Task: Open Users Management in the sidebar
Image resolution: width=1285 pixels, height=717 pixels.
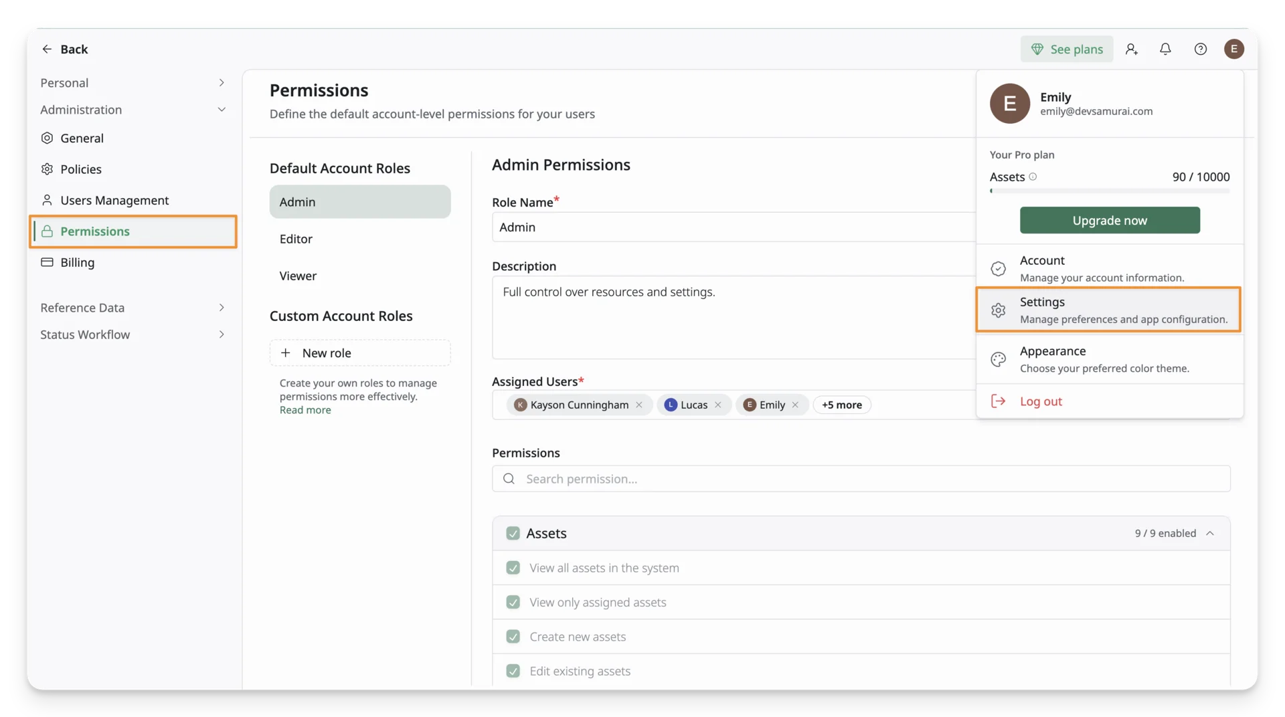Action: pos(133,200)
